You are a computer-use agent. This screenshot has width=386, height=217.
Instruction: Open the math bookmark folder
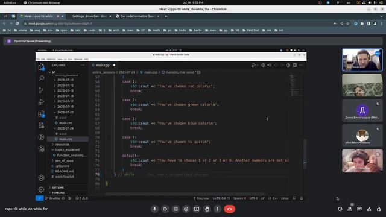point(154,30)
